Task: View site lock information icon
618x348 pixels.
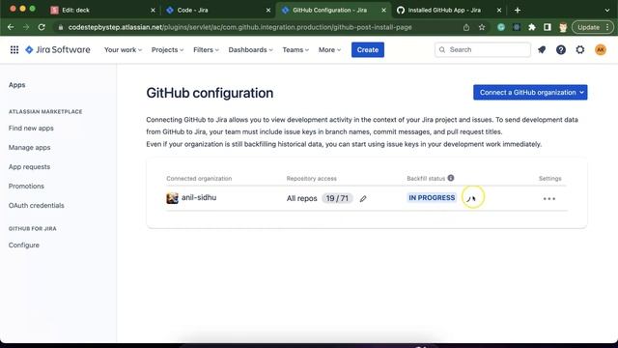Action: pyautogui.click(x=60, y=27)
